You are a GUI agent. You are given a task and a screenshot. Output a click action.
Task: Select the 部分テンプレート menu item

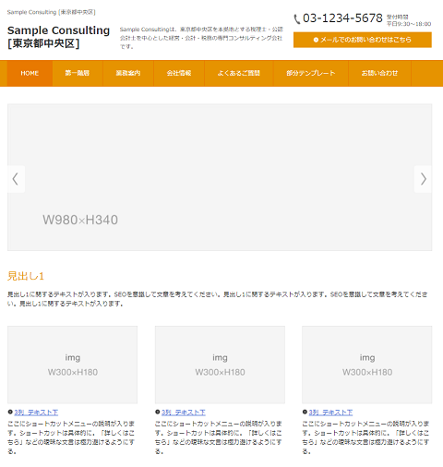point(311,73)
